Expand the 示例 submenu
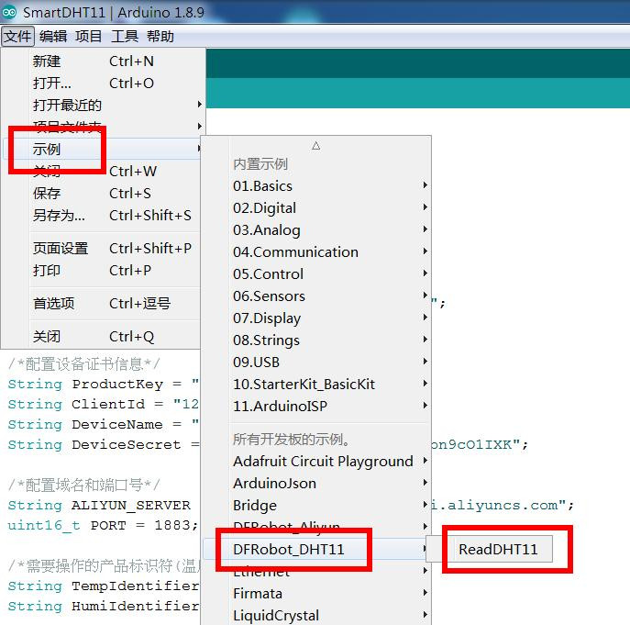This screenshot has height=625, width=630. coord(103,150)
